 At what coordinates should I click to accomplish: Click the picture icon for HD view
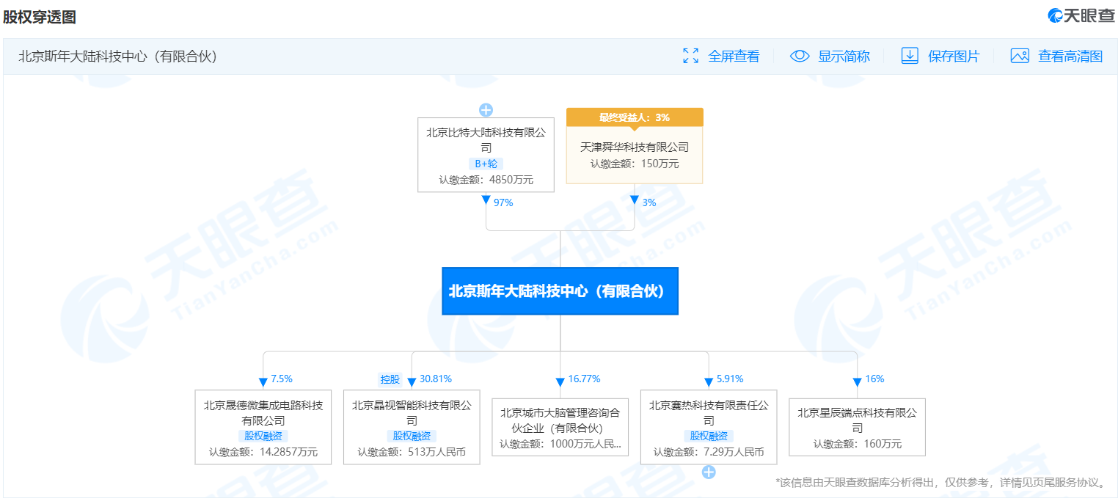[x=1020, y=56]
